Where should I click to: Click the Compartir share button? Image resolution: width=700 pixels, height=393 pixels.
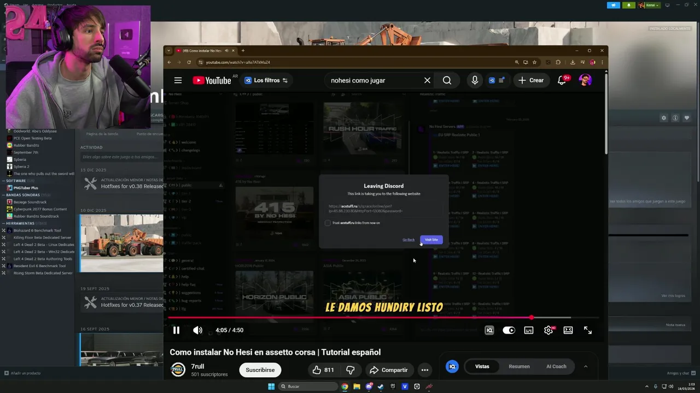[389, 370]
